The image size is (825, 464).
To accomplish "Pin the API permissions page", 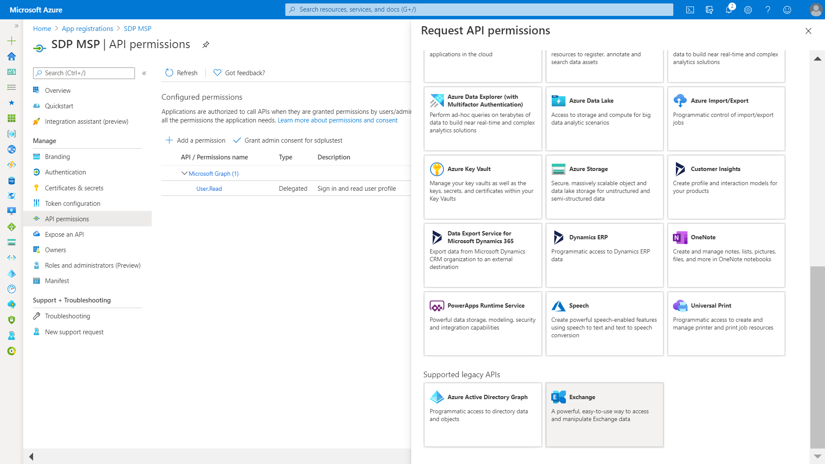I will coord(206,45).
